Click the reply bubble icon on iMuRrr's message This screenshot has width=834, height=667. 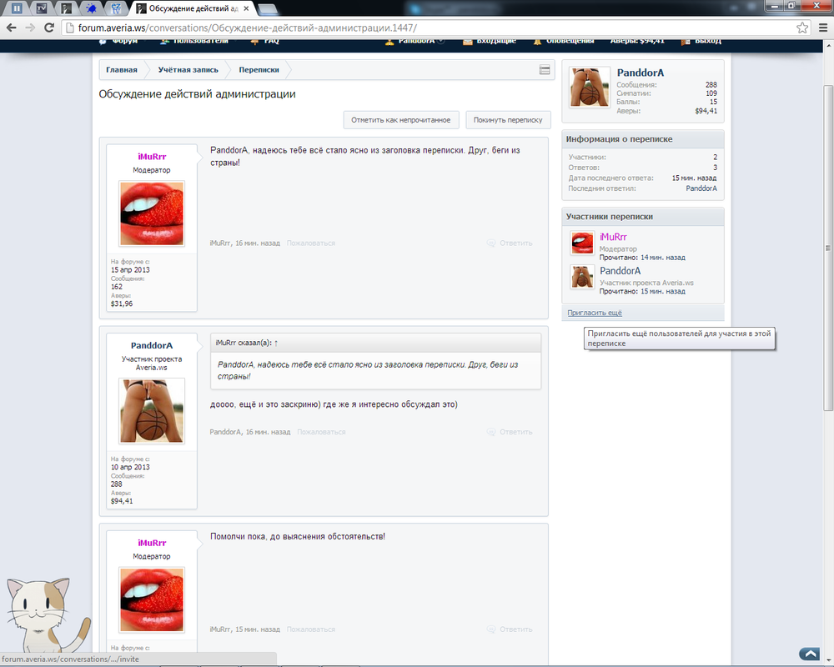(x=492, y=243)
